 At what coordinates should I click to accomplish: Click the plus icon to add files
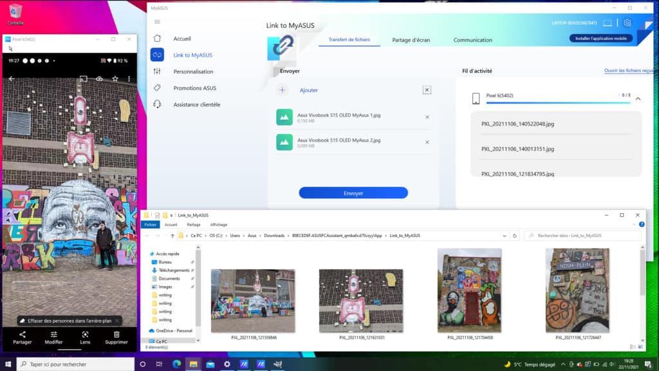click(x=283, y=90)
